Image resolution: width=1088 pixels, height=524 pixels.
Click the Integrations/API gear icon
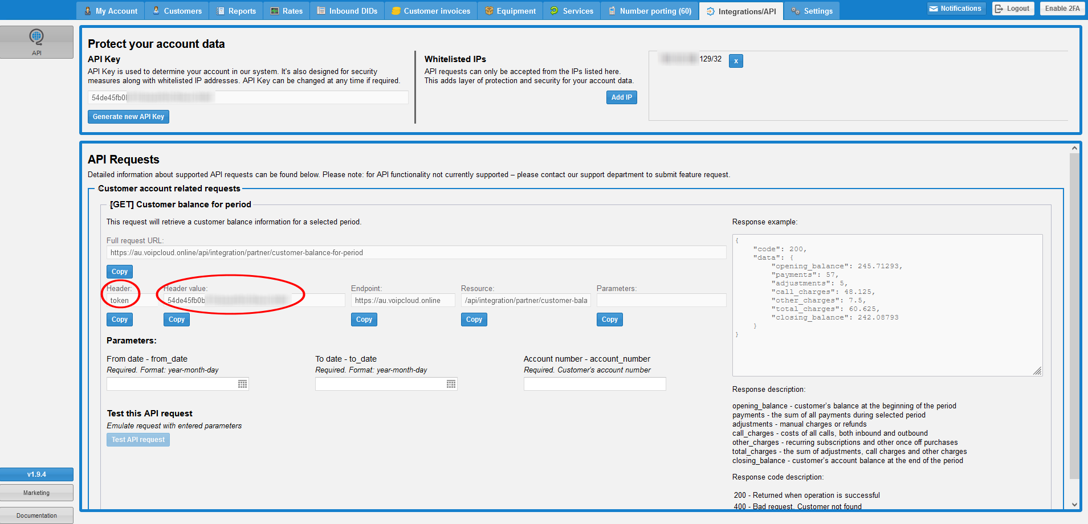[711, 11]
